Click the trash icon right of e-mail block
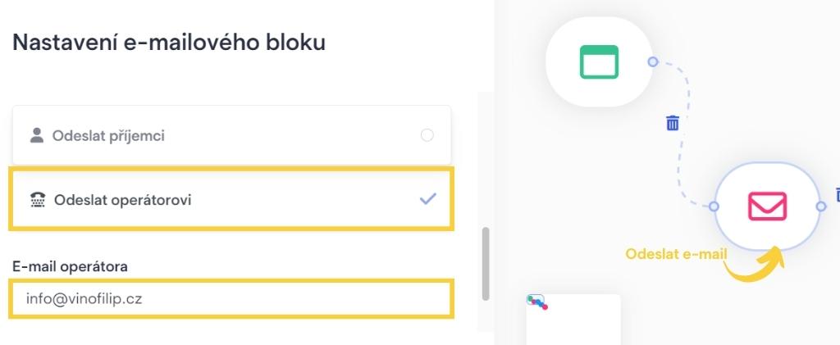This screenshot has width=840, height=345. [836, 194]
